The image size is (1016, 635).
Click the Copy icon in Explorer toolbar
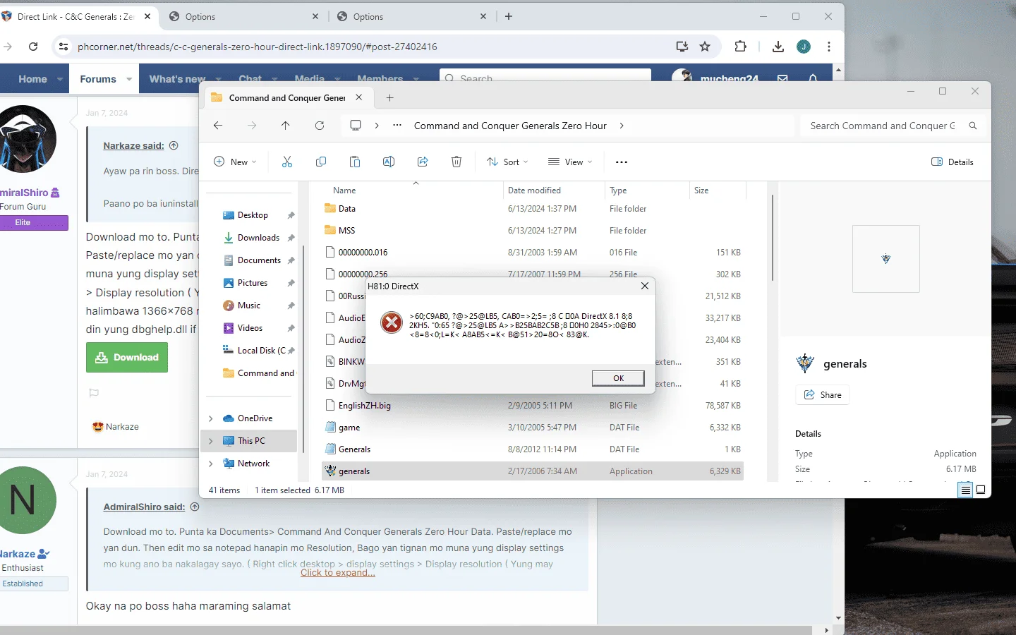tap(321, 162)
